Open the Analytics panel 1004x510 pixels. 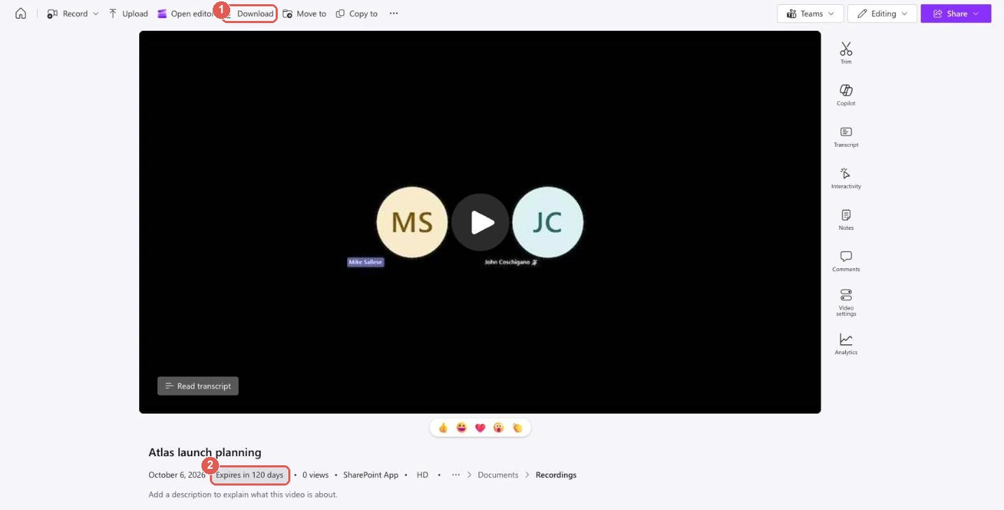(846, 344)
